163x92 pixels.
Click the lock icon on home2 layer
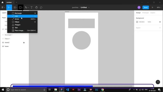[x=24, y=43]
